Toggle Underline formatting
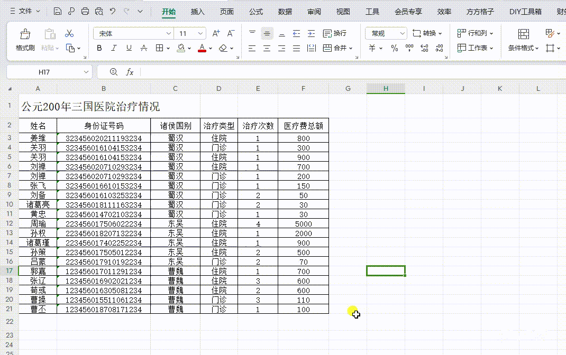 [x=129, y=48]
